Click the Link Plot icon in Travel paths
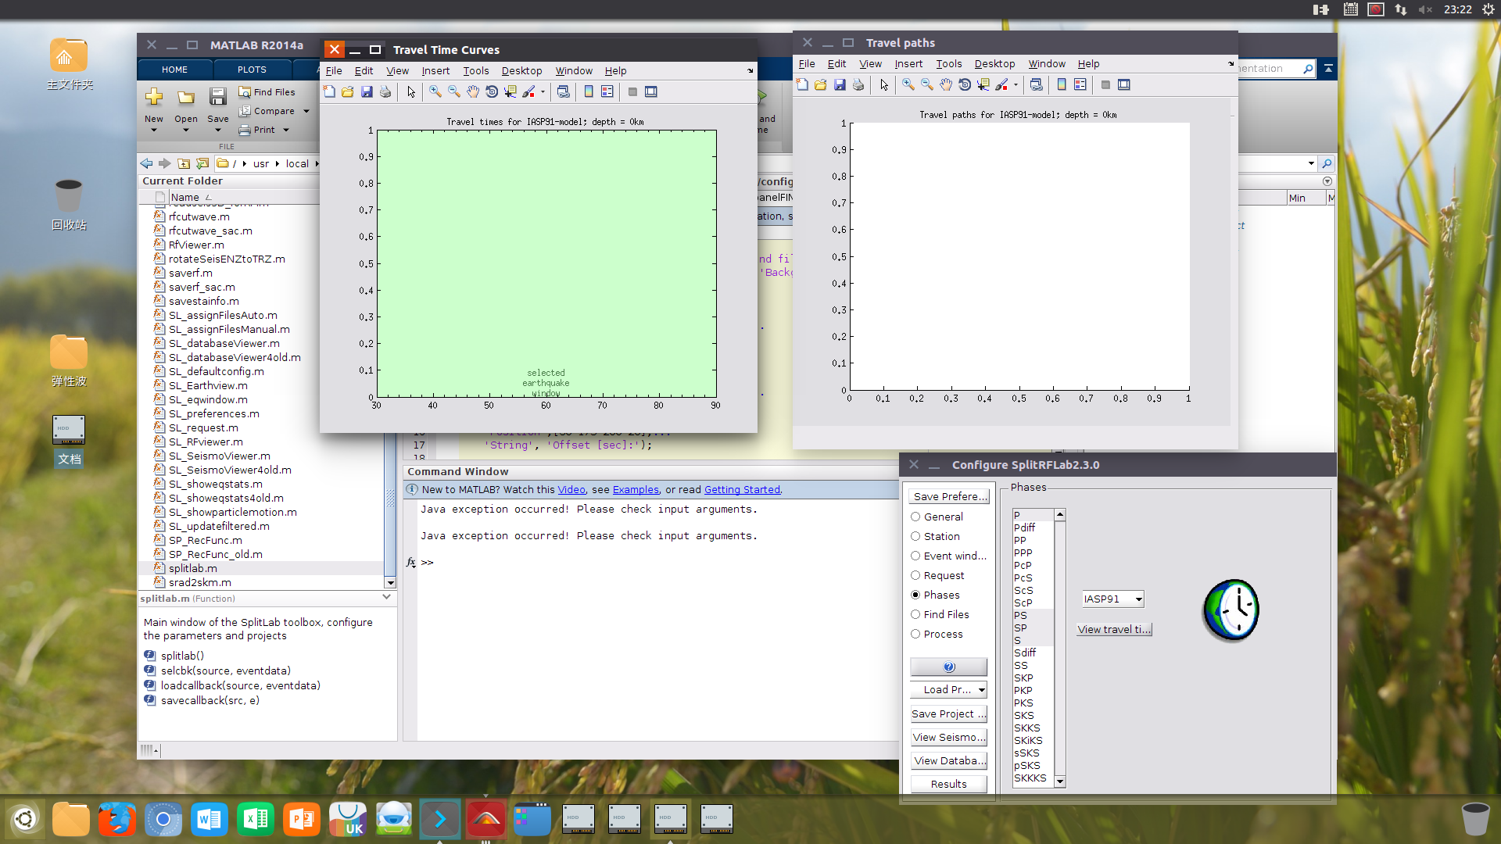 (1037, 85)
